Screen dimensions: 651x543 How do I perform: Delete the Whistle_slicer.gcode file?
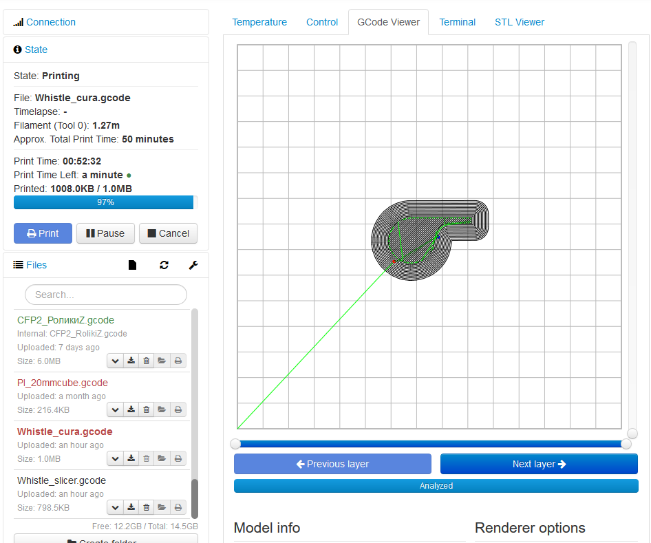point(146,507)
